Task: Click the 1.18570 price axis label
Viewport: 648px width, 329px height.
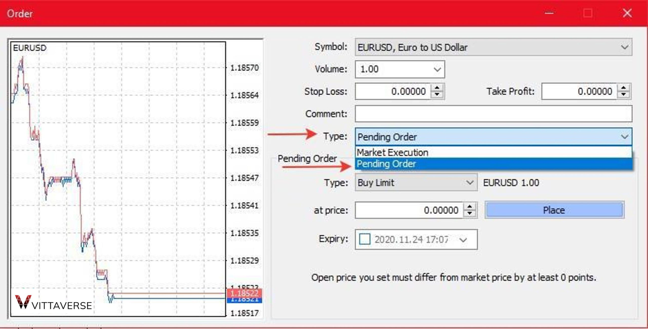Action: pyautogui.click(x=245, y=68)
